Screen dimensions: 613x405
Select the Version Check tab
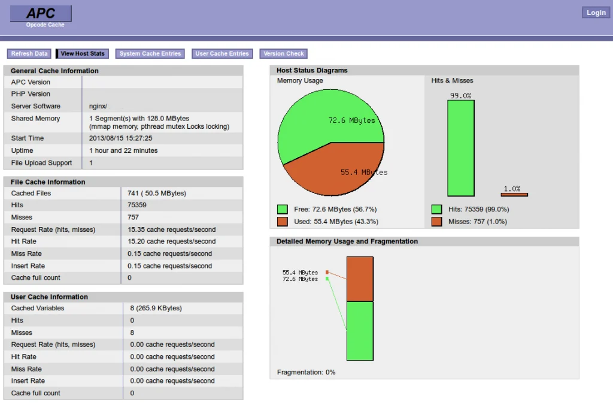click(284, 54)
